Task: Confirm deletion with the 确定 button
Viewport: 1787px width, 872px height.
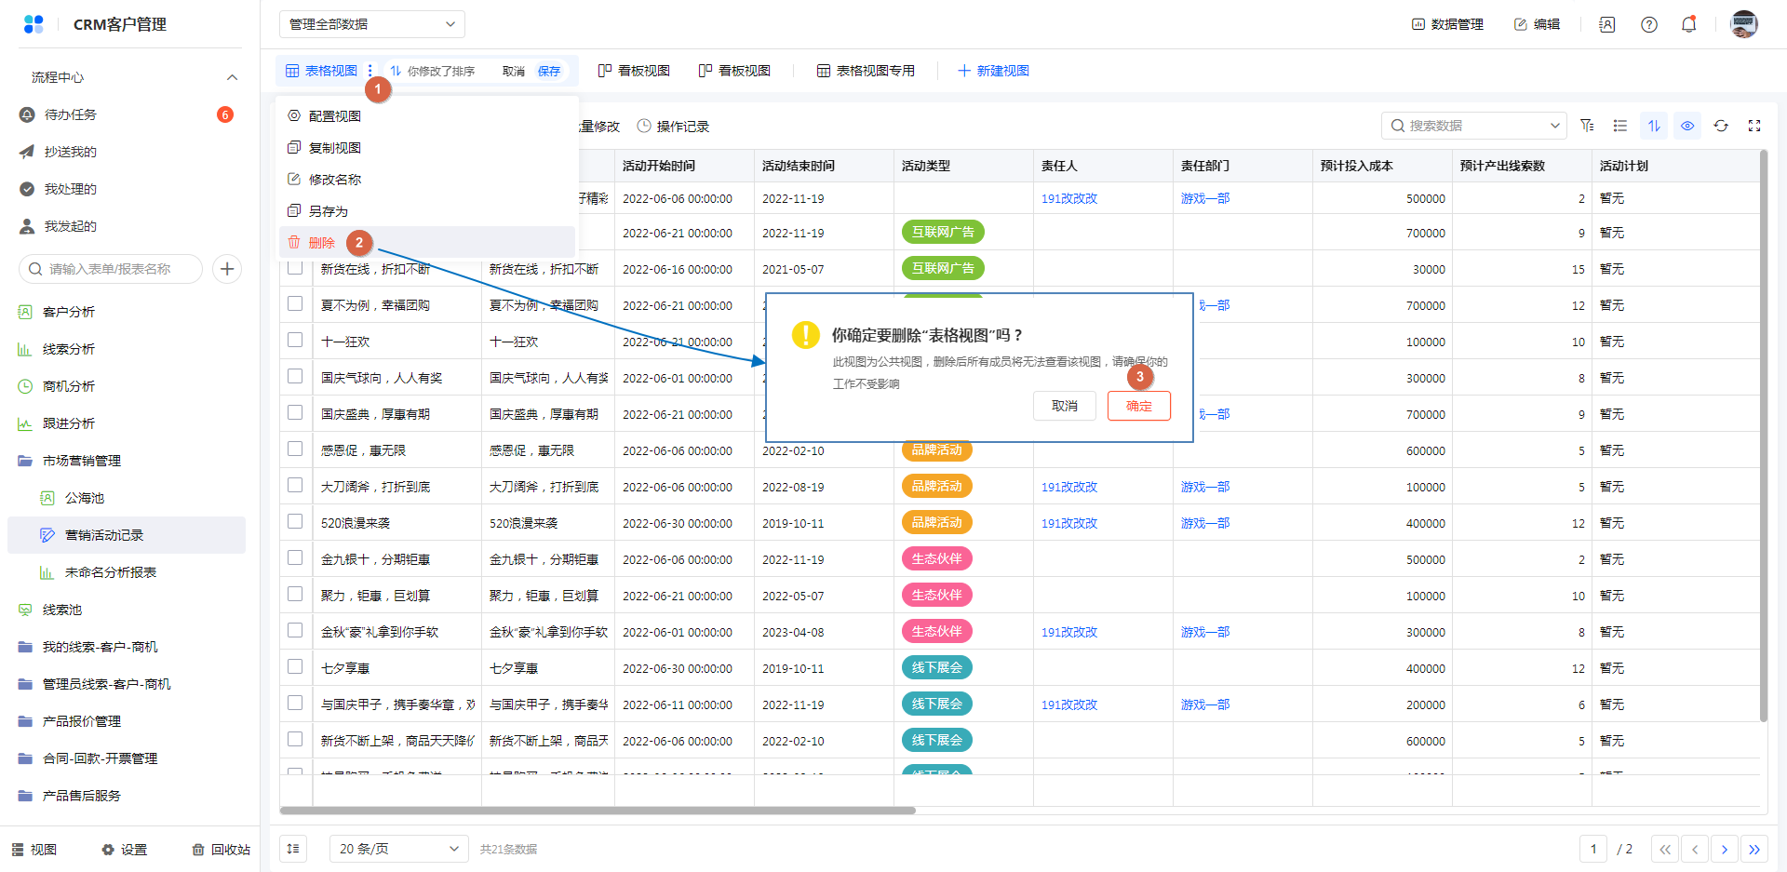Action: pyautogui.click(x=1138, y=406)
